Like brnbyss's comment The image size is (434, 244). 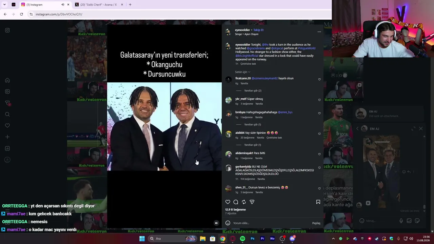click(319, 113)
